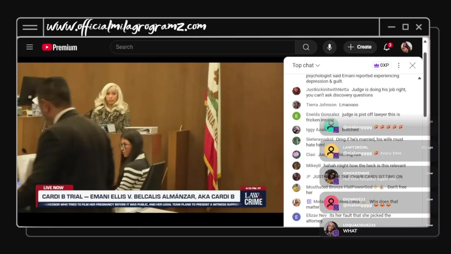Click the KINGKKENNIE overlay avatar
Screen dimensions: 451x254
331,176
